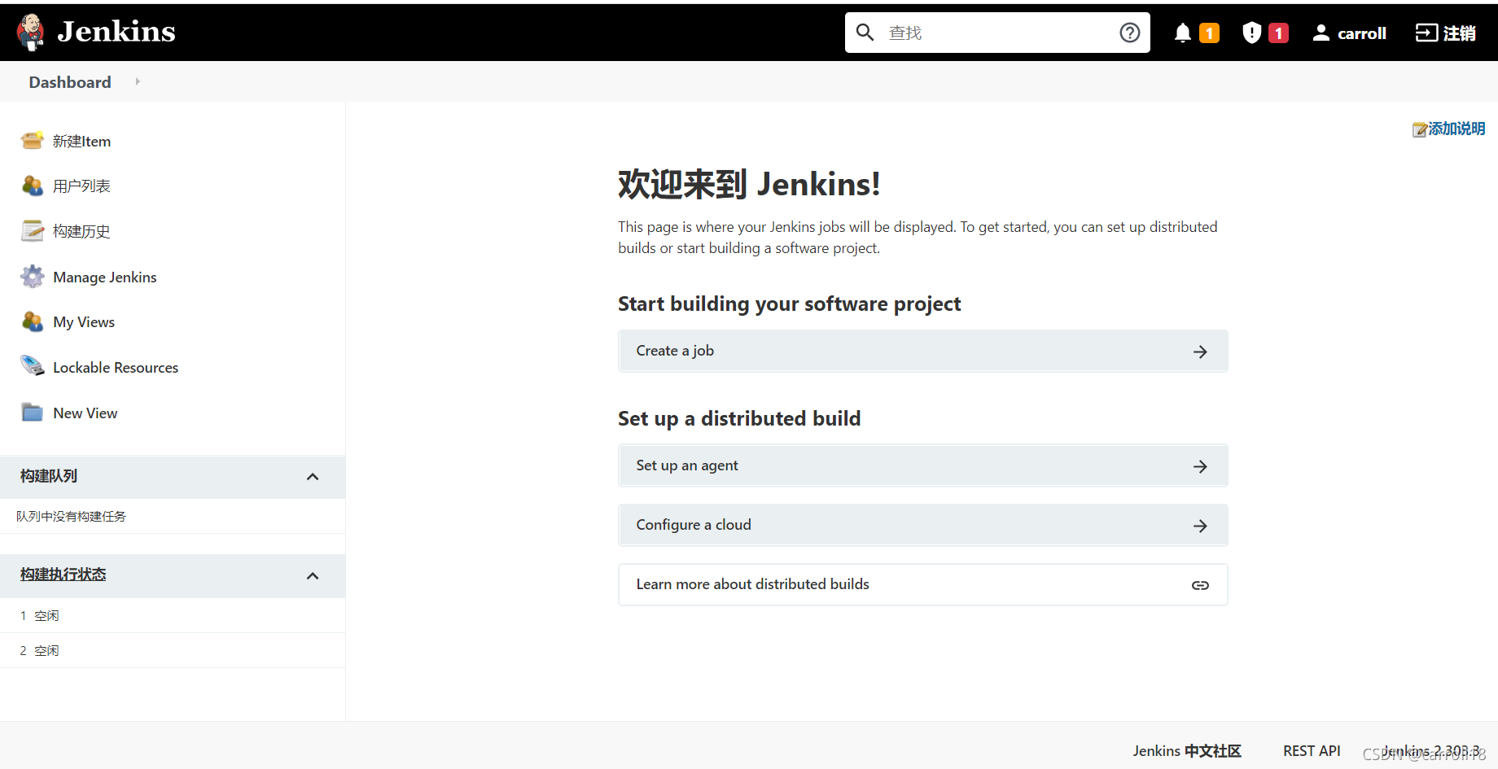
Task: Open My Views link
Action: (84, 322)
